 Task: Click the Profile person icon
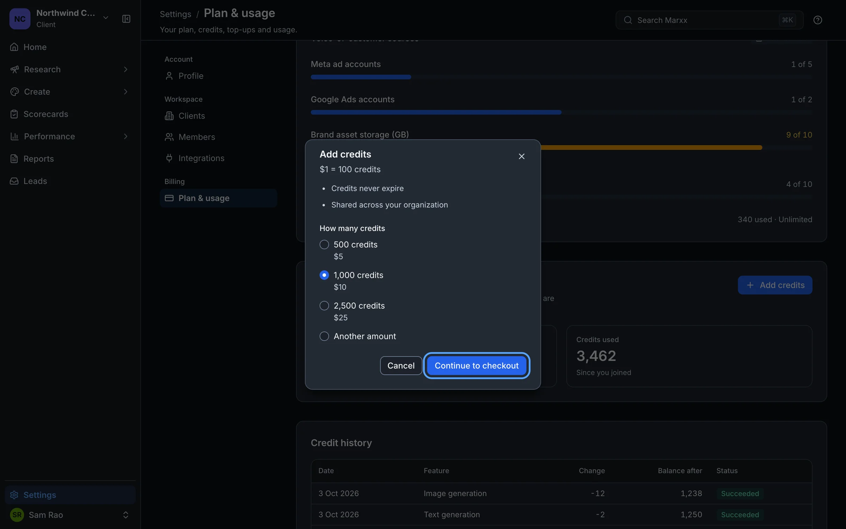click(x=169, y=76)
